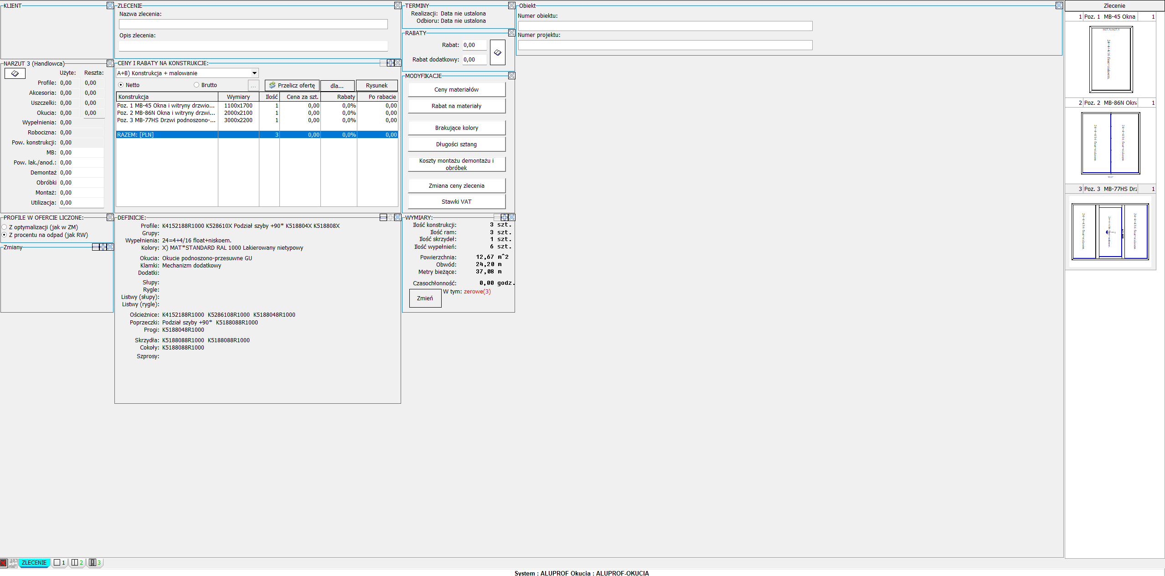This screenshot has height=576, width=1165.
Task: Open Stawki VAT modification
Action: tap(456, 202)
